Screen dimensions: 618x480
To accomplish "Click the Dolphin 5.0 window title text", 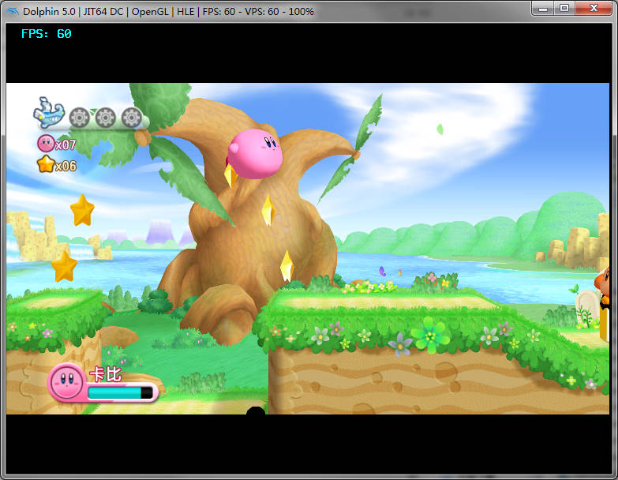I will pyautogui.click(x=168, y=12).
